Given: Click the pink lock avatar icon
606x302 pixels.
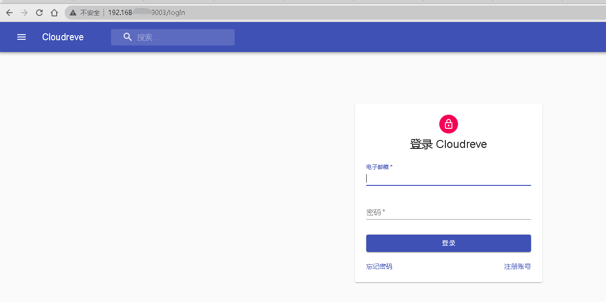Looking at the screenshot, I should point(448,124).
